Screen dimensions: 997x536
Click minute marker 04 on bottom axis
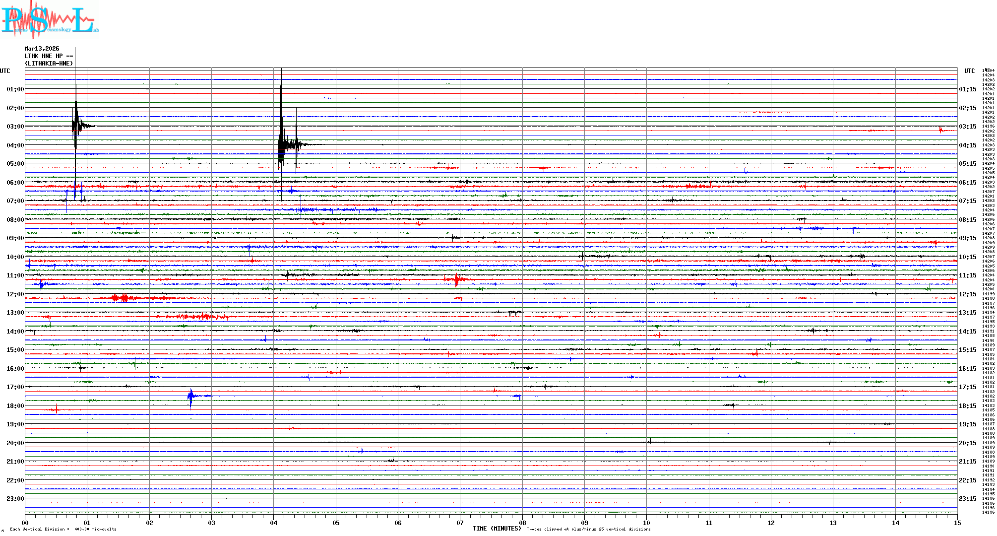pos(274,523)
